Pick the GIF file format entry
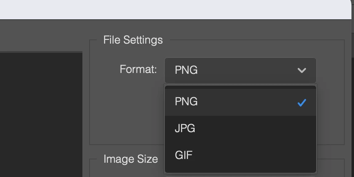The height and width of the screenshot is (177, 354). pyautogui.click(x=184, y=156)
